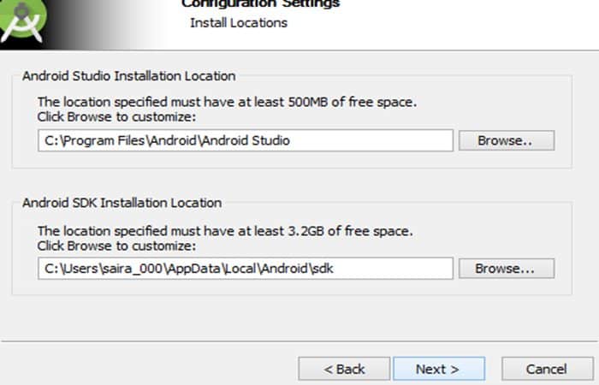Click the 3.2GB free space requirement text
This screenshot has height=385, width=599.
(225, 231)
